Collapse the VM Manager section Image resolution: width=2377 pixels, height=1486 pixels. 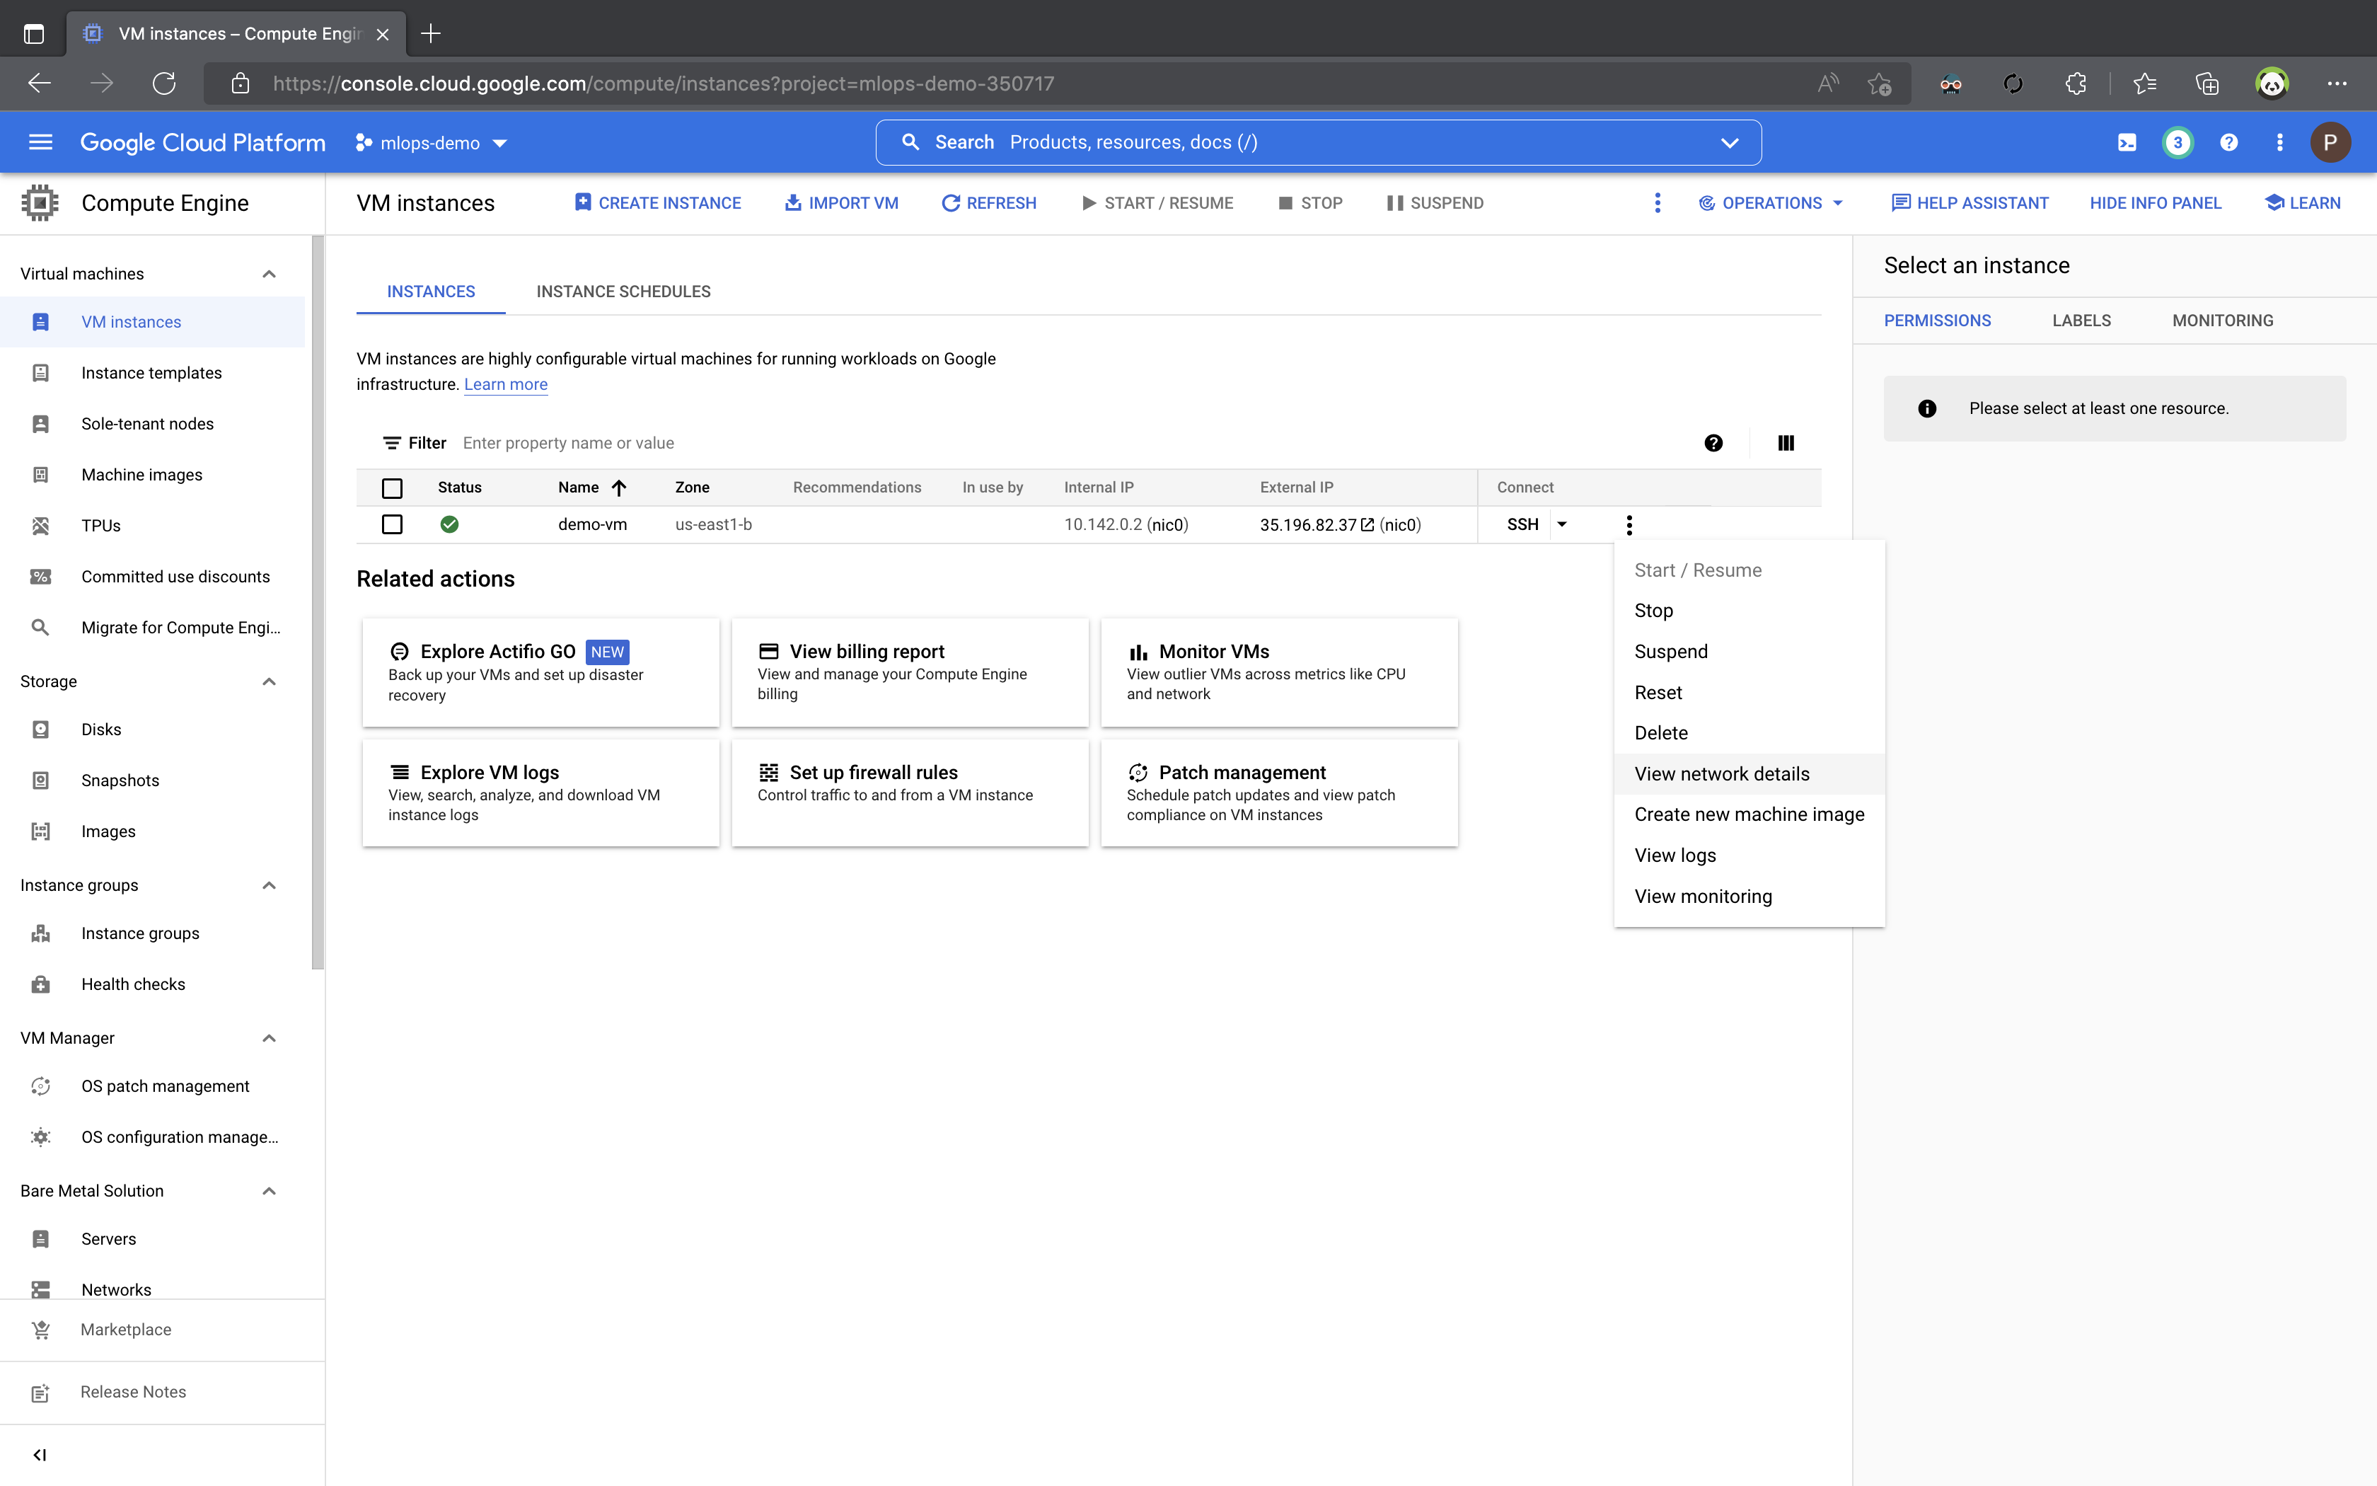coord(269,1038)
